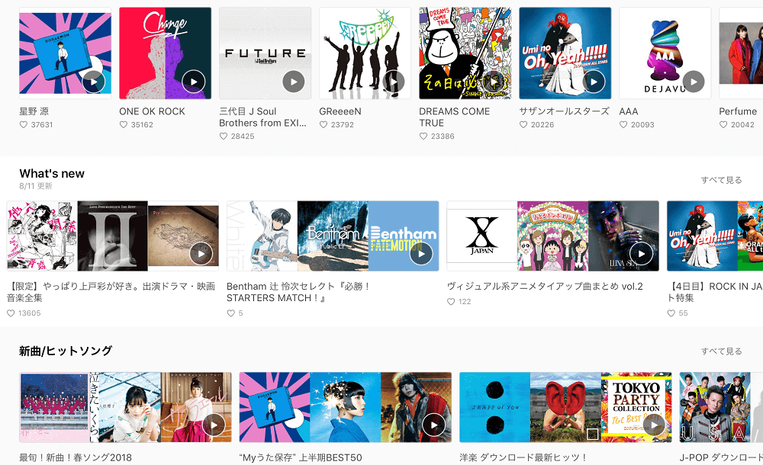Open すべて見る for 新曲/ヒットソング section
763x465 pixels.
pyautogui.click(x=721, y=351)
